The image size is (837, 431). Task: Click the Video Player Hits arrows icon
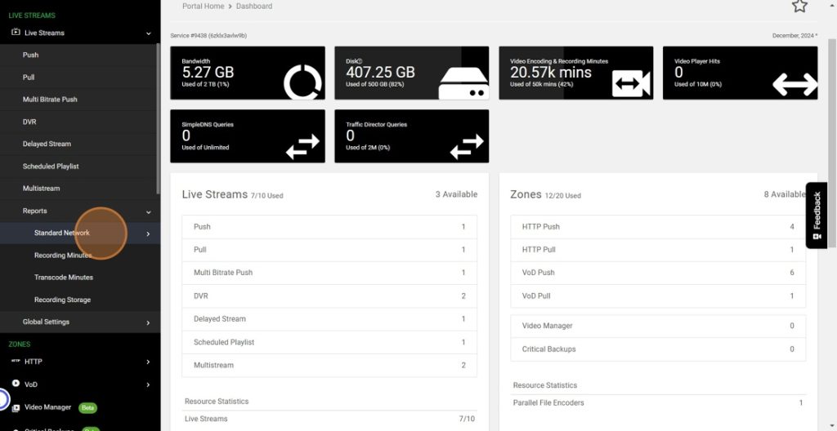(x=794, y=83)
